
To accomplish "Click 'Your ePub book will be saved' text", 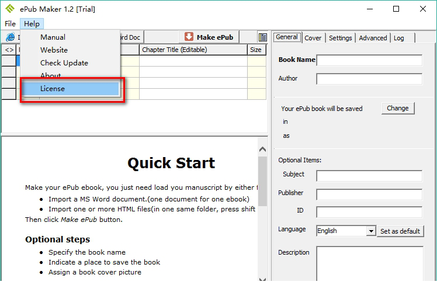I will (322, 109).
